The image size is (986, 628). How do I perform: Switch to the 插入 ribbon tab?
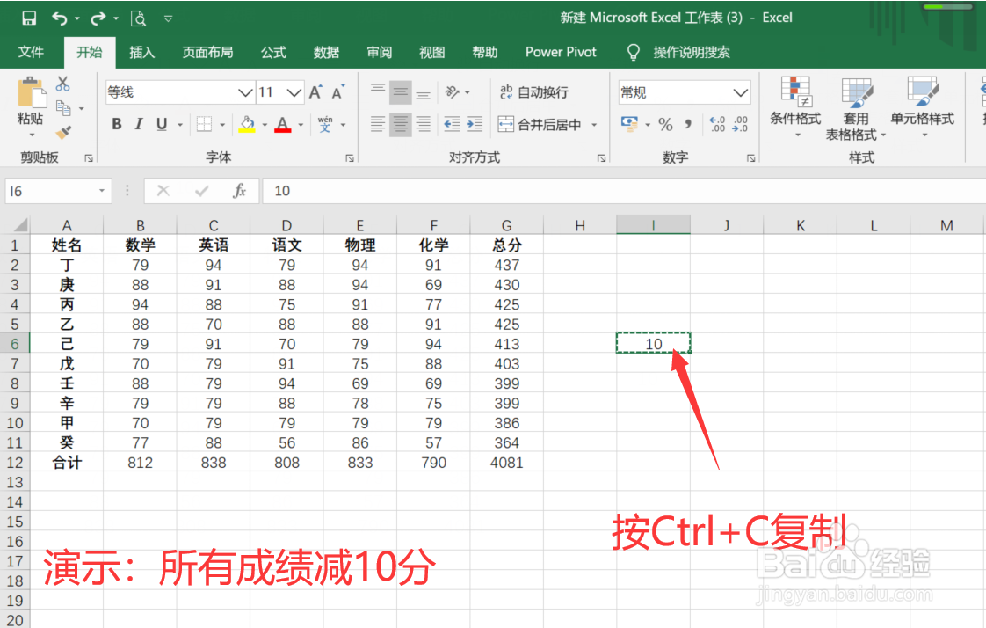pos(141,52)
